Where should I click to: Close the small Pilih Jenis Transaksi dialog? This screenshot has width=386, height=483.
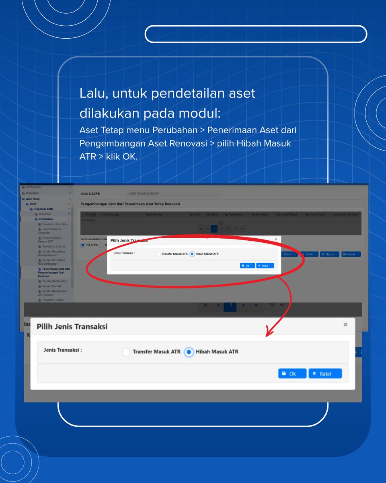(276, 239)
